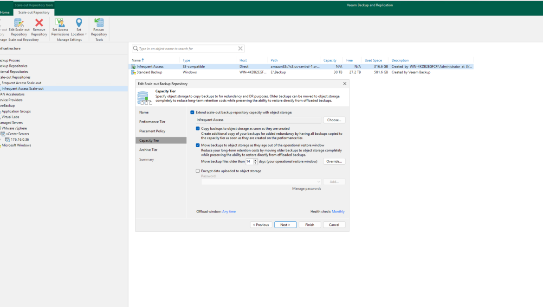Sort the list by the Type column
543x307 pixels.
[x=186, y=61]
